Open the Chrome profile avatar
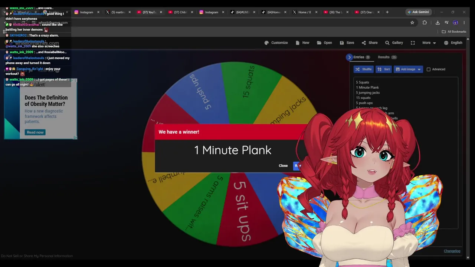 [455, 23]
